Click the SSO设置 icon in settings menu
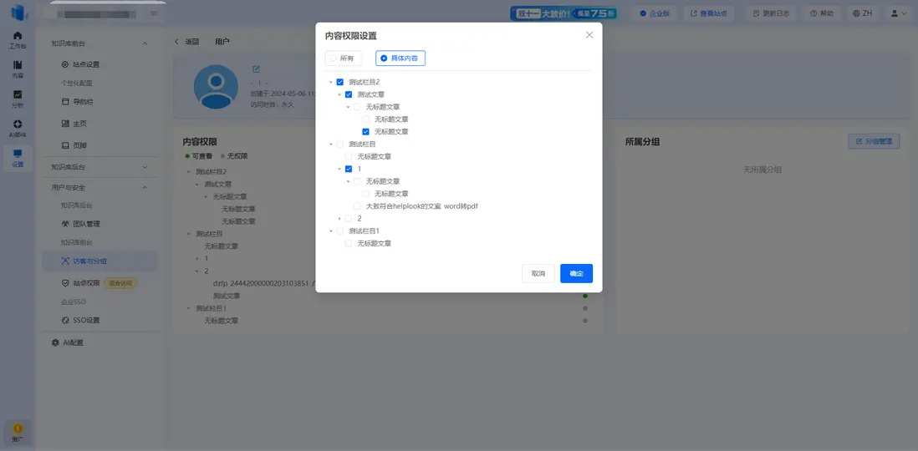The height and width of the screenshot is (451, 918). 65,321
